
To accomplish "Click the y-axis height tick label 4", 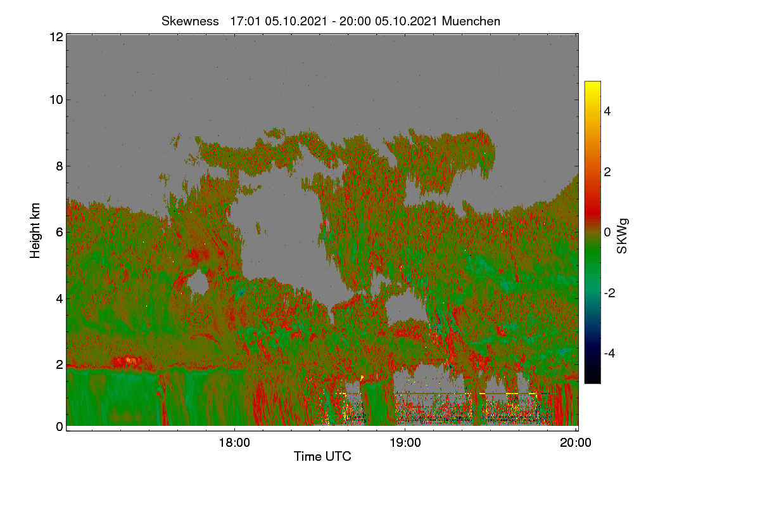I will 59,298.
